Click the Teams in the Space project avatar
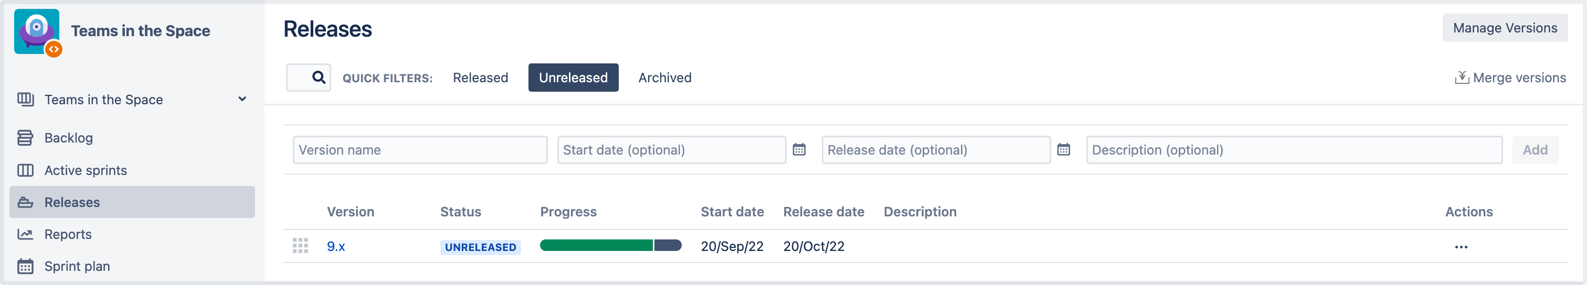 [38, 31]
